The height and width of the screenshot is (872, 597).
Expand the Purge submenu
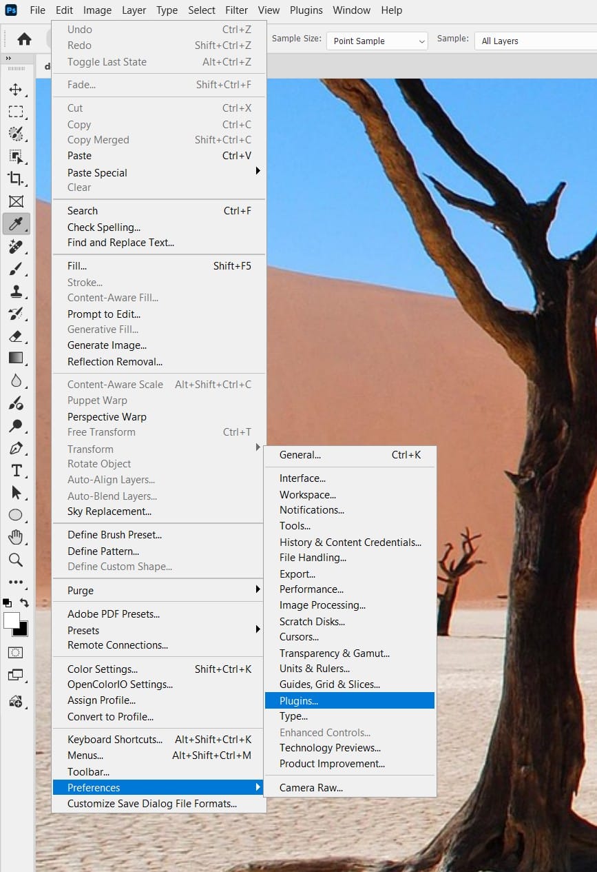159,590
